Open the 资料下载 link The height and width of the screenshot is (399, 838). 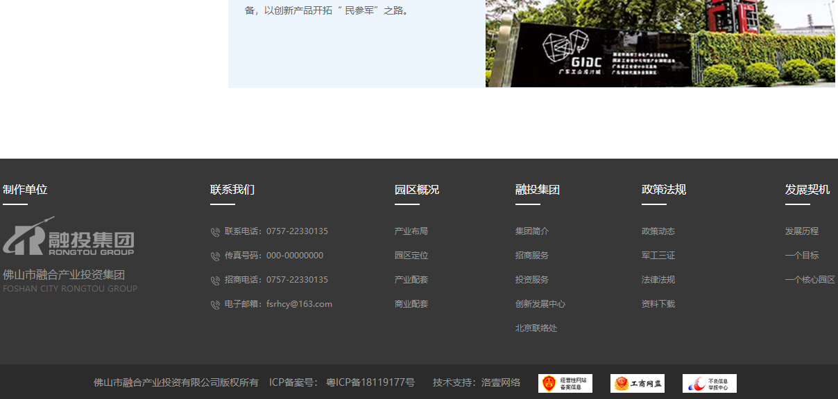pos(658,303)
